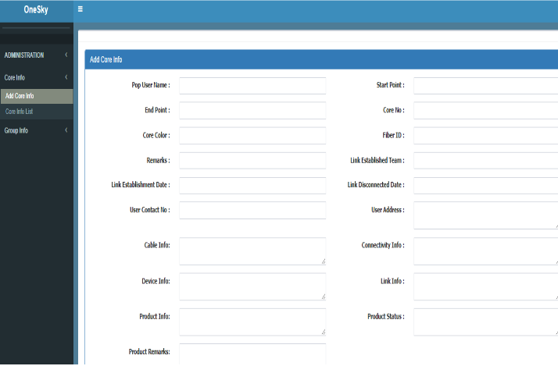The height and width of the screenshot is (366, 558).
Task: Focus the Start Point input box
Action: coord(485,85)
